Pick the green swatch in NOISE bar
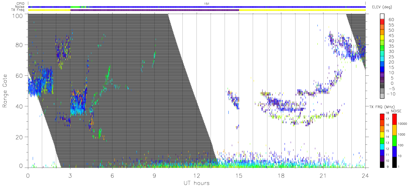 tap(394, 140)
